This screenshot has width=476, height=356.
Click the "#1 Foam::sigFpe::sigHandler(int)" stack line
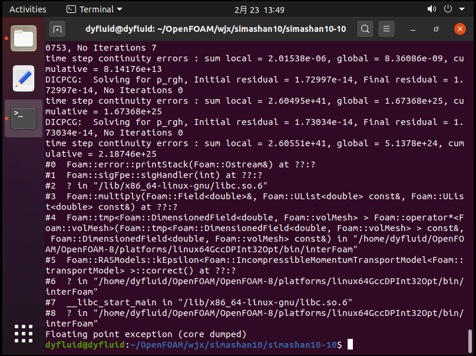(x=154, y=175)
